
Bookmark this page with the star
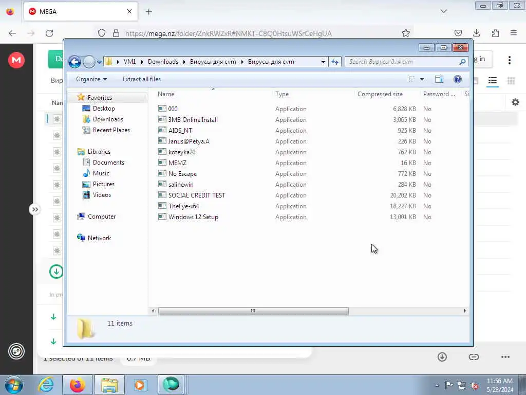pos(406,33)
